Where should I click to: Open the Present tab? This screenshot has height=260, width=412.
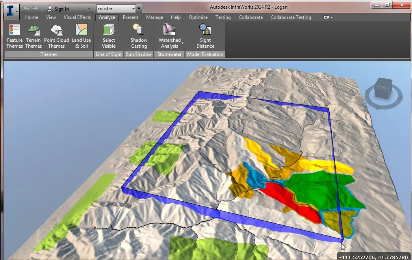[x=131, y=17]
